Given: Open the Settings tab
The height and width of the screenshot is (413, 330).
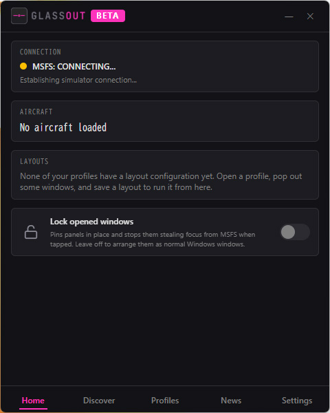Looking at the screenshot, I should (297, 401).
